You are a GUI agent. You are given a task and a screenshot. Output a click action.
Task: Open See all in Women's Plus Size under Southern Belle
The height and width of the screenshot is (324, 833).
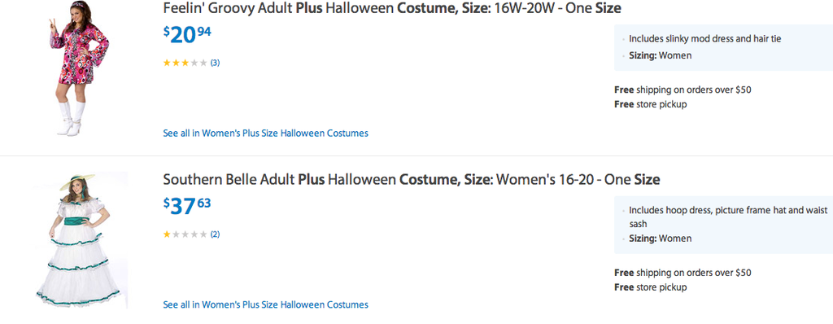pyautogui.click(x=265, y=304)
